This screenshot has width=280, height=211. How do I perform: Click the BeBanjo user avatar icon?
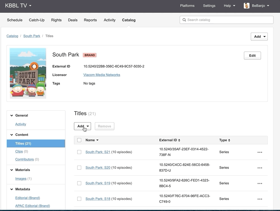[x=246, y=6]
